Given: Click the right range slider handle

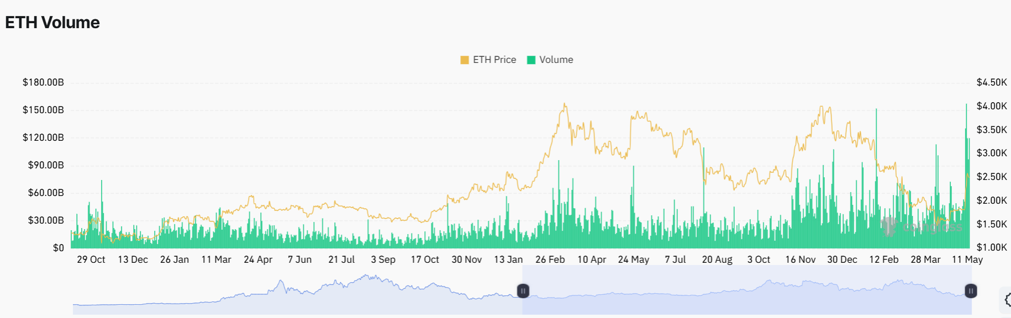Looking at the screenshot, I should [971, 290].
